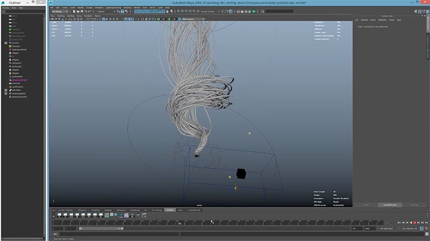The width and height of the screenshot is (430, 241).
Task: Expand the pCircle1 node in Outliner
Action: (x=6, y=43)
